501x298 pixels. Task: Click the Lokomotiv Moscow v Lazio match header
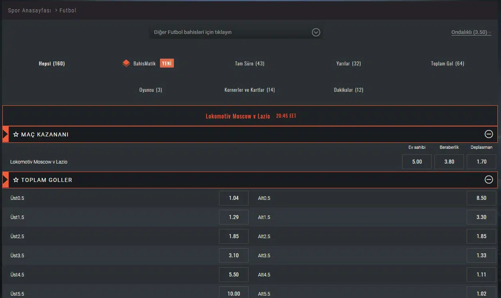238,116
